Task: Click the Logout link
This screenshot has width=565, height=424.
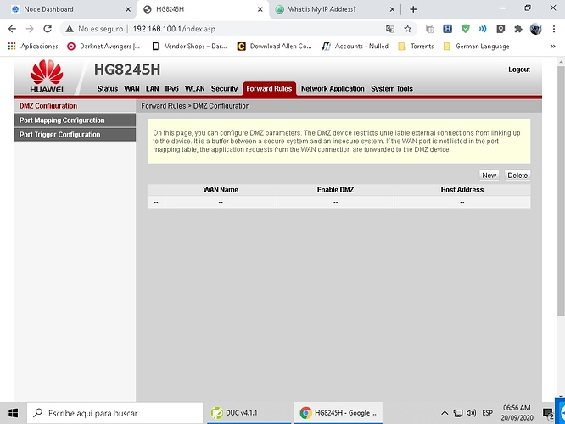Action: (x=519, y=70)
